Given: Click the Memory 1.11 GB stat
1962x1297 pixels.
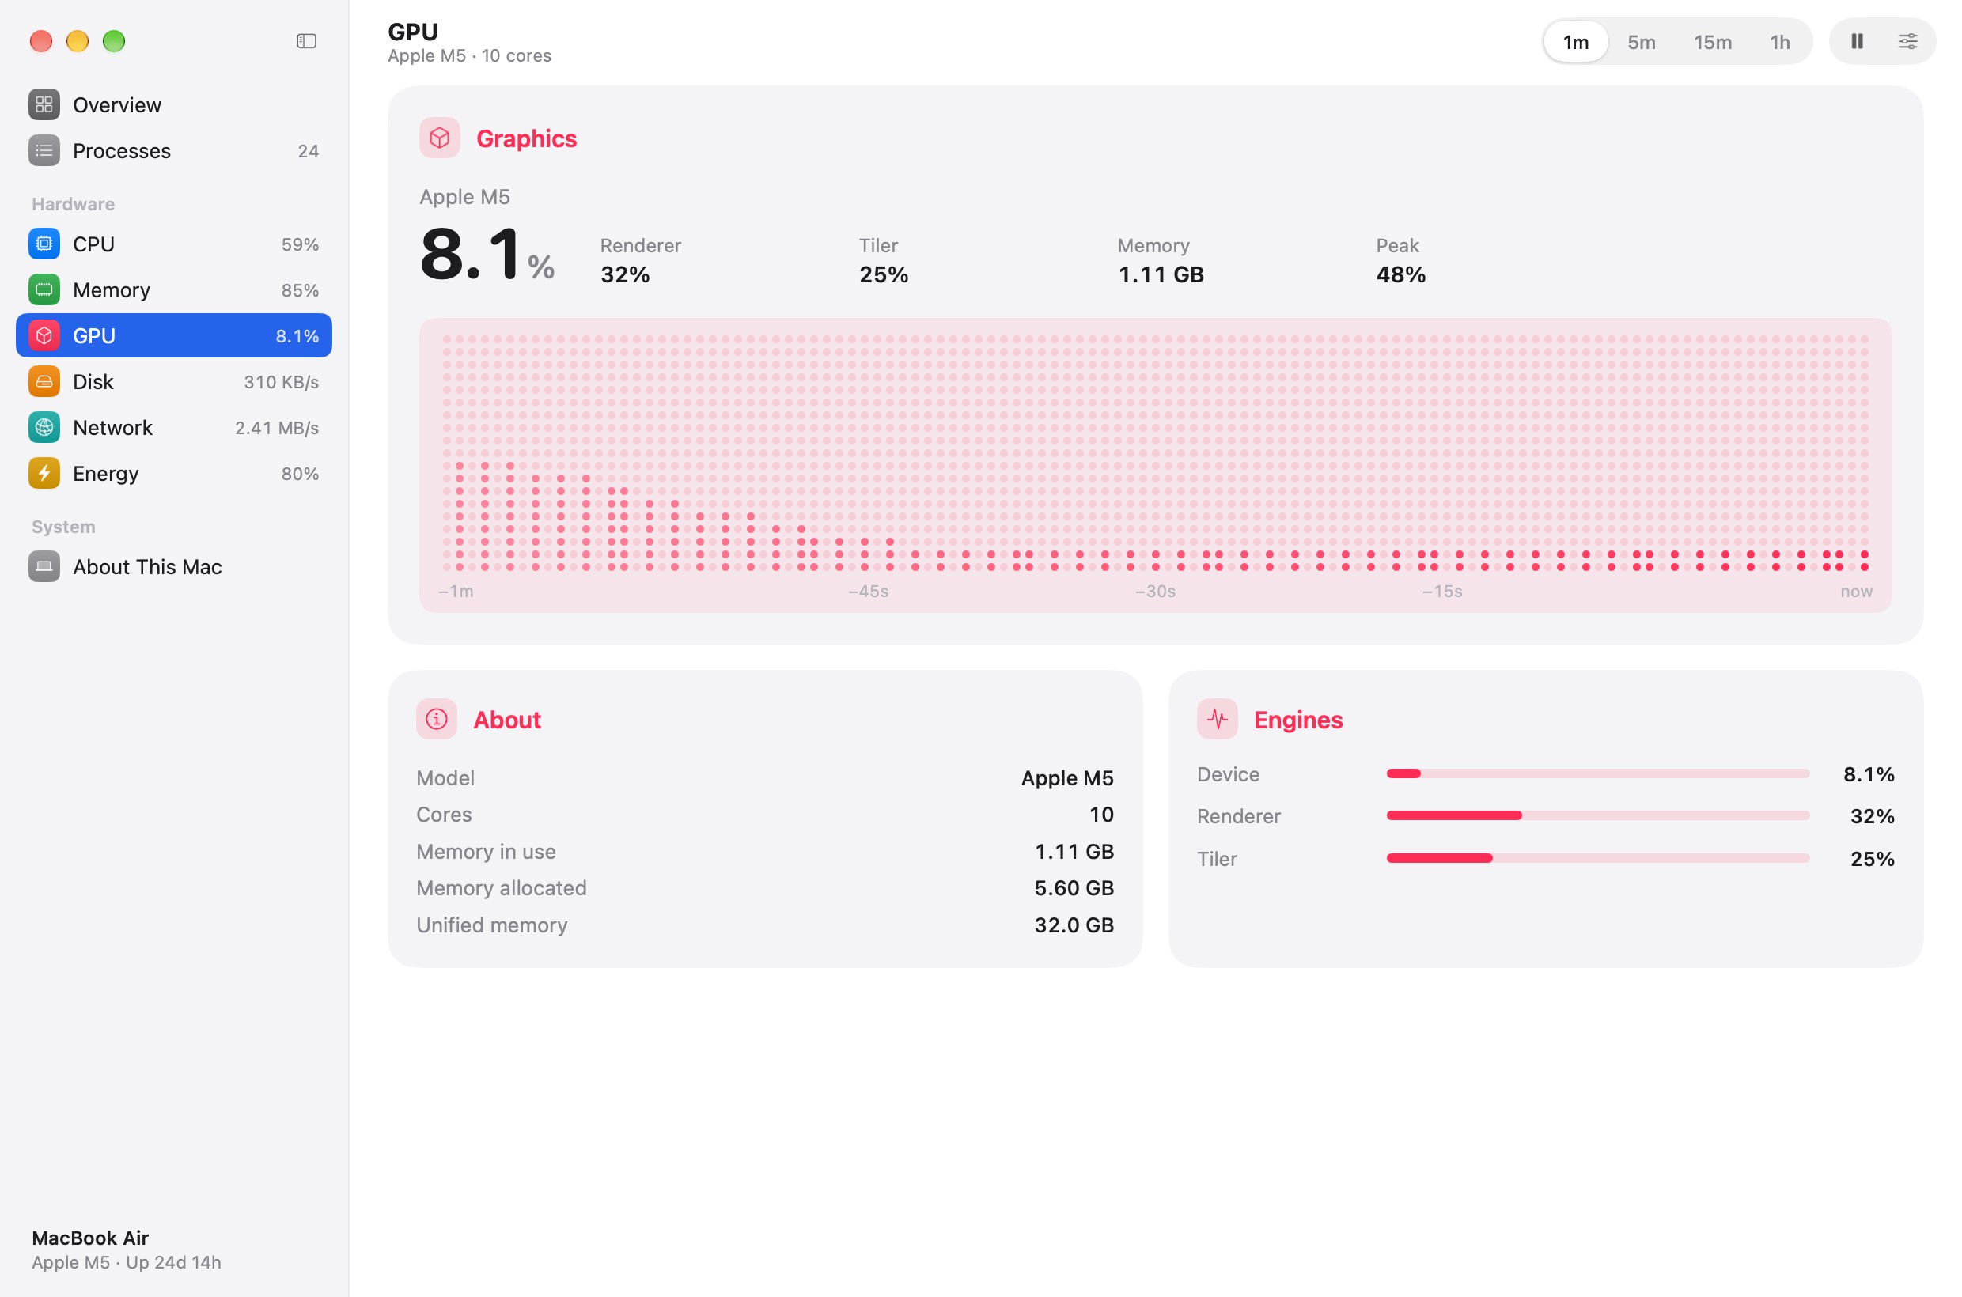Looking at the screenshot, I should coord(1160,260).
